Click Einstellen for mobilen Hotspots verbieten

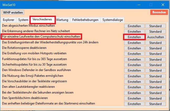pyautogui.click(x=134, y=54)
